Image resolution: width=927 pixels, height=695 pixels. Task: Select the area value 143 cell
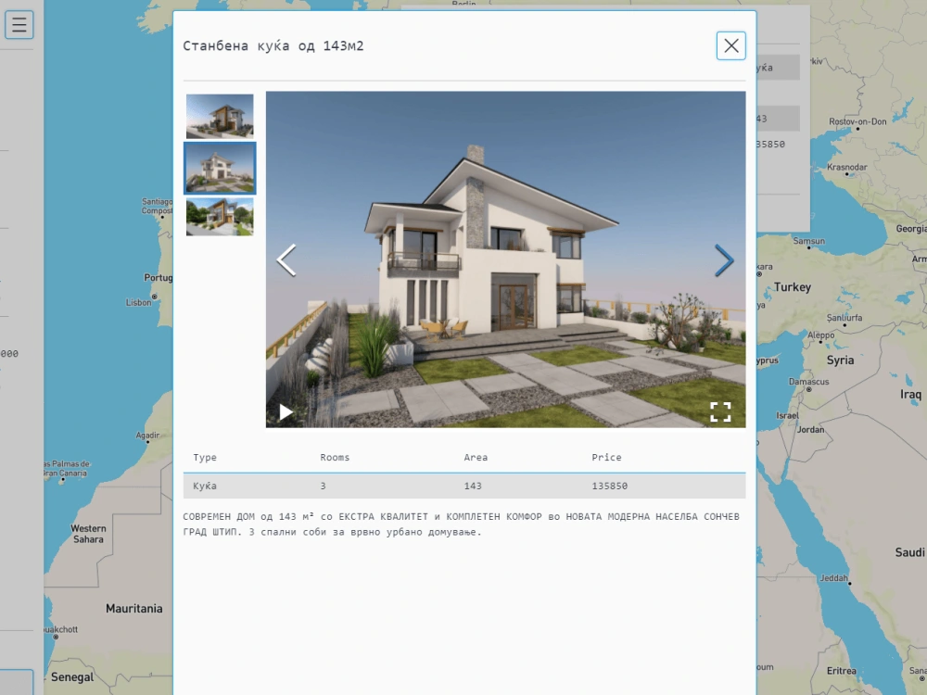point(473,486)
